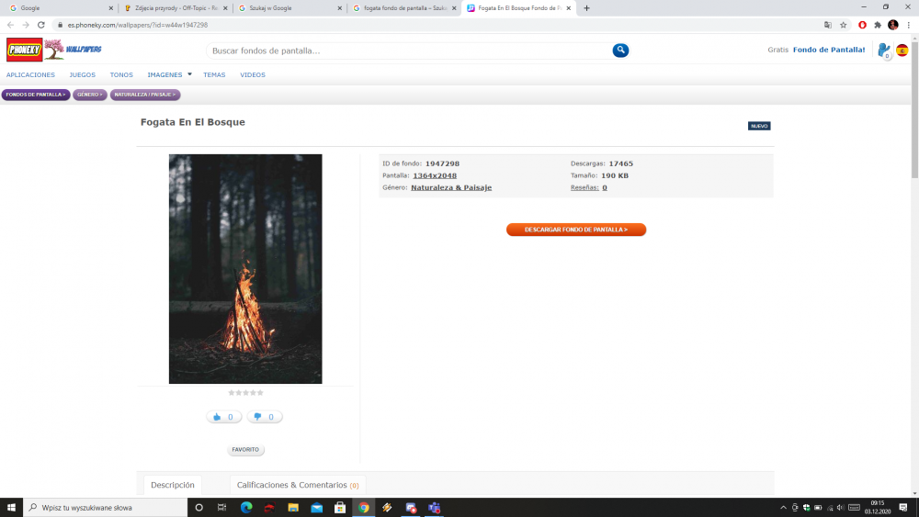The height and width of the screenshot is (517, 919).
Task: Click the Buscar fondos de pantalla search field
Action: (x=409, y=51)
